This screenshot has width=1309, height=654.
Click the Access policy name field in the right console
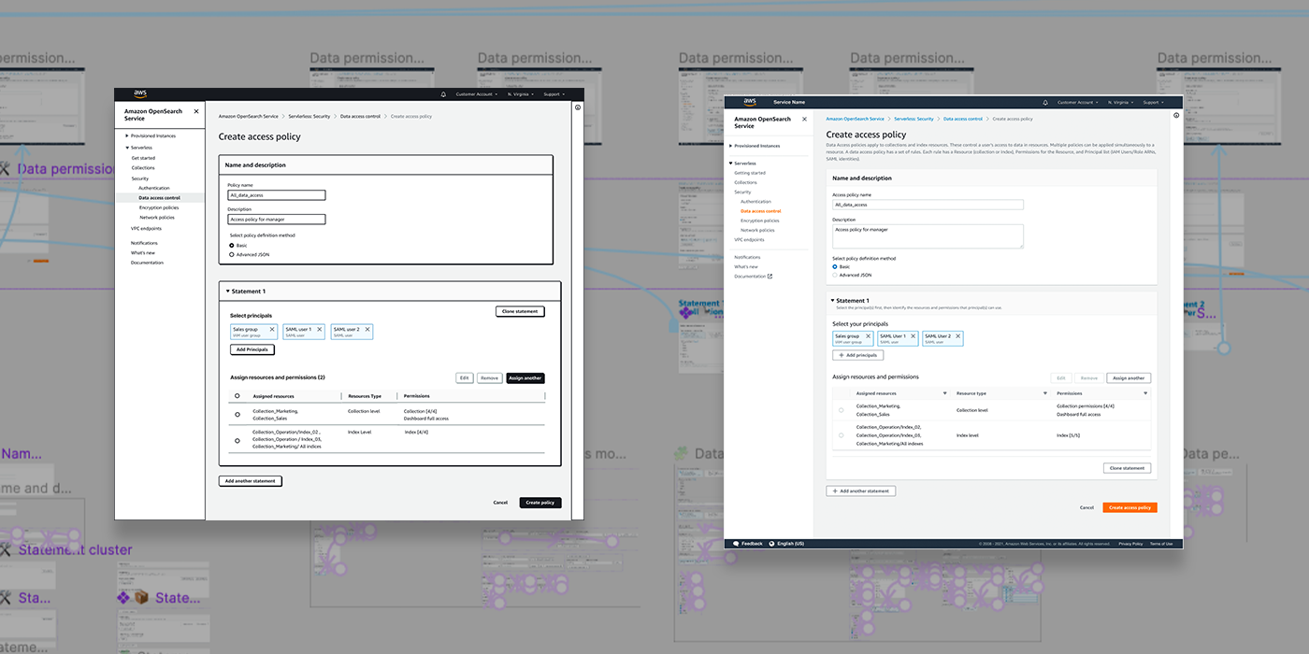coord(928,204)
